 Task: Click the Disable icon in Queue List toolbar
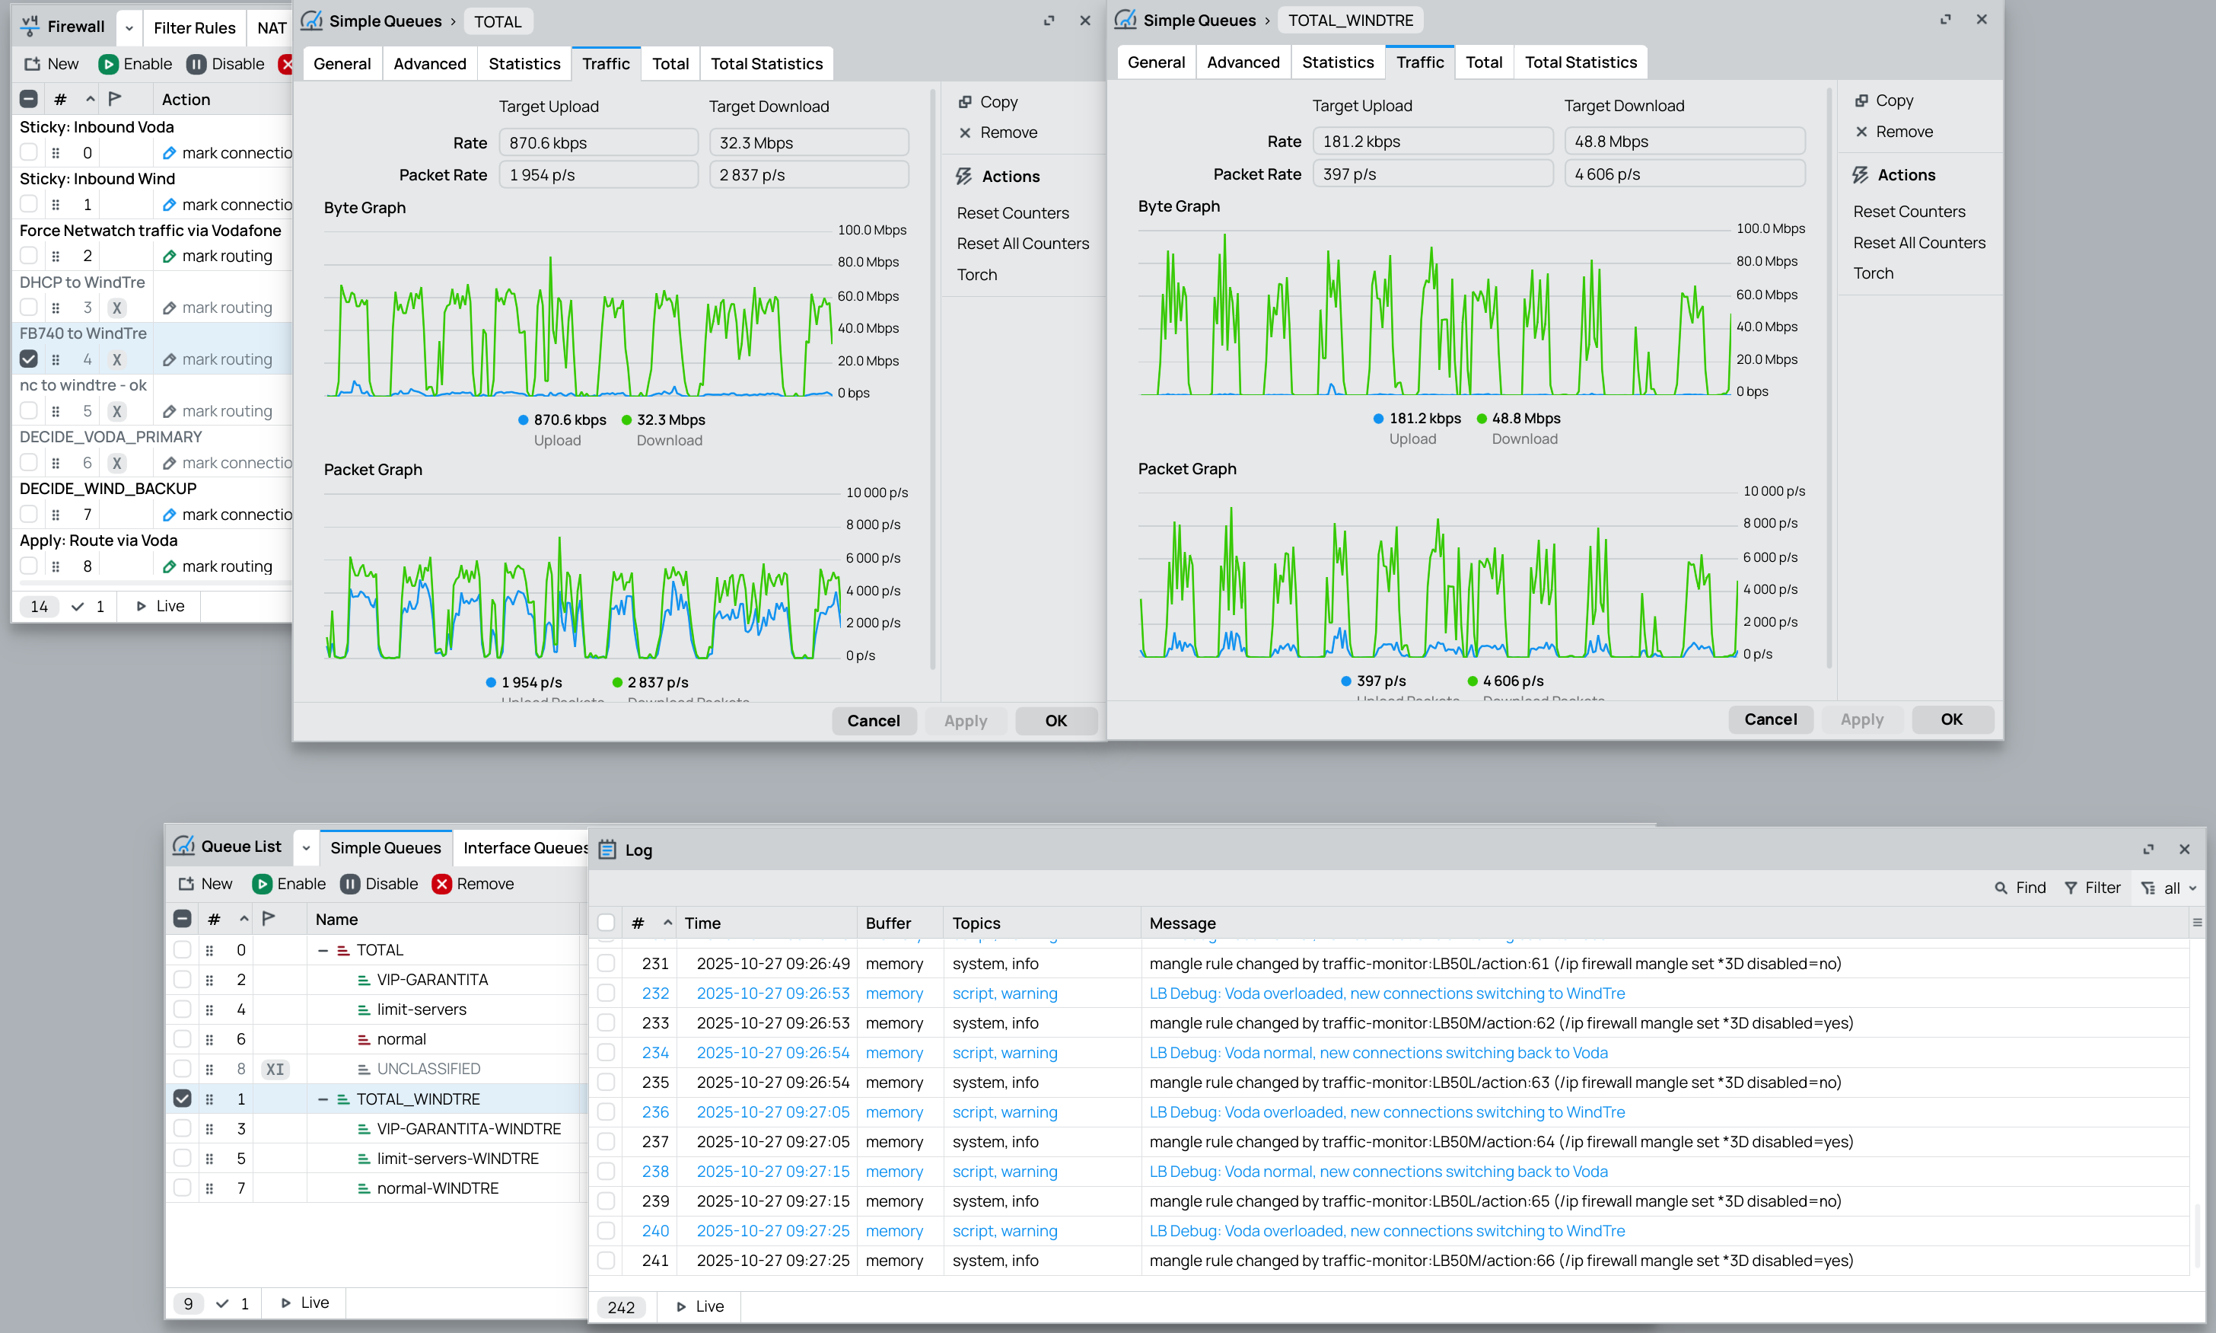350,884
